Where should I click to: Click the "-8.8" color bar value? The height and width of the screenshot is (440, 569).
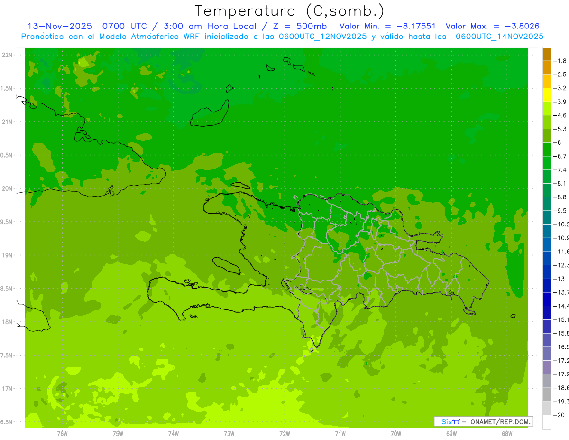click(x=560, y=197)
